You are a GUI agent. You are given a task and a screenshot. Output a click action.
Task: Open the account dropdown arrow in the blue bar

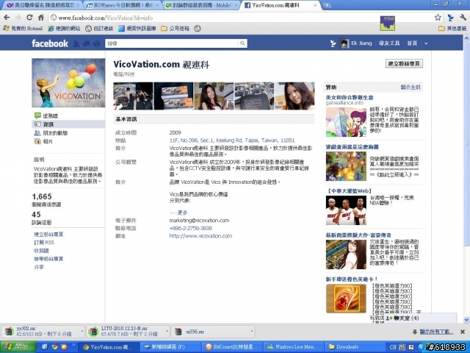[426, 44]
